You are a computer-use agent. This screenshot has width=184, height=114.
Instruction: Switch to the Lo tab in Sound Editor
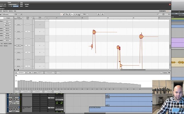(16, 73)
